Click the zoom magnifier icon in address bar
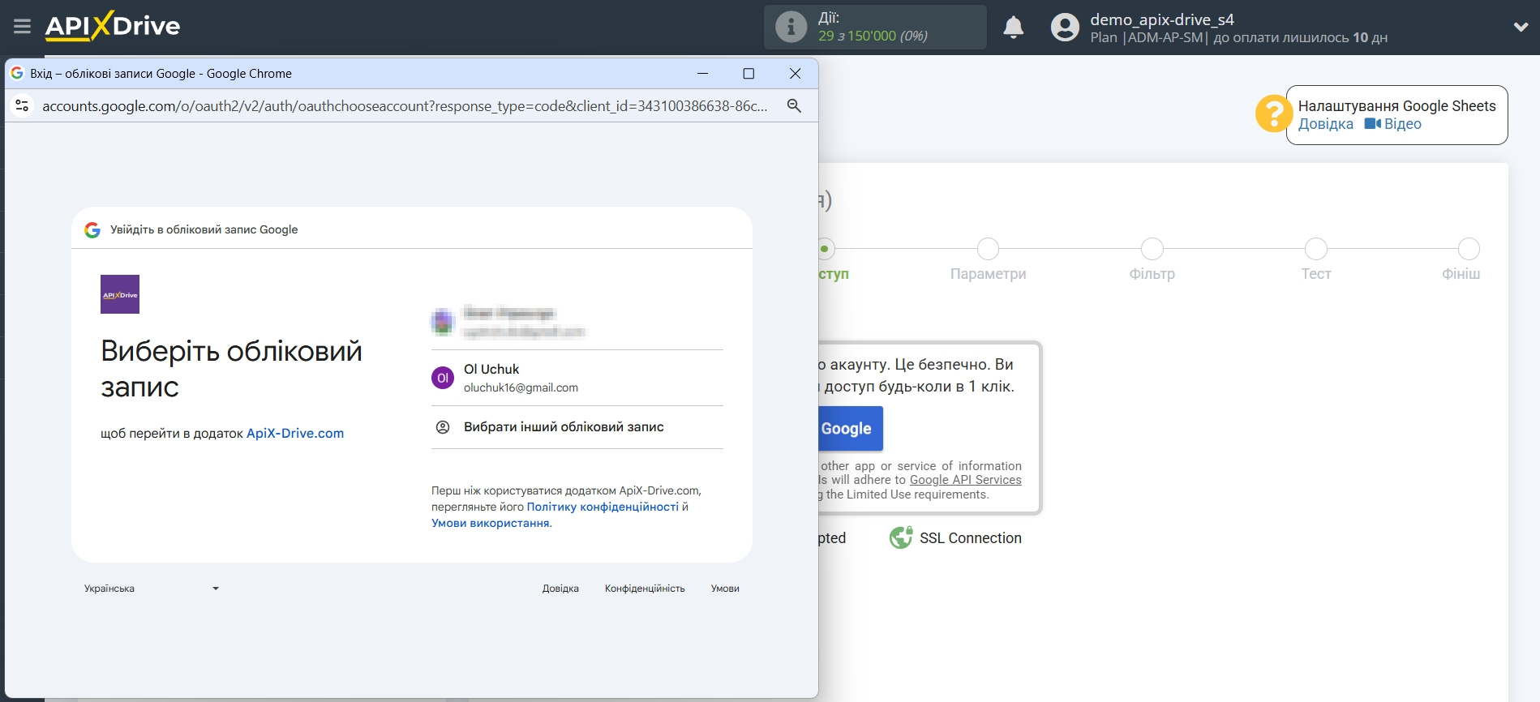Viewport: 1540px width, 702px height. (794, 106)
